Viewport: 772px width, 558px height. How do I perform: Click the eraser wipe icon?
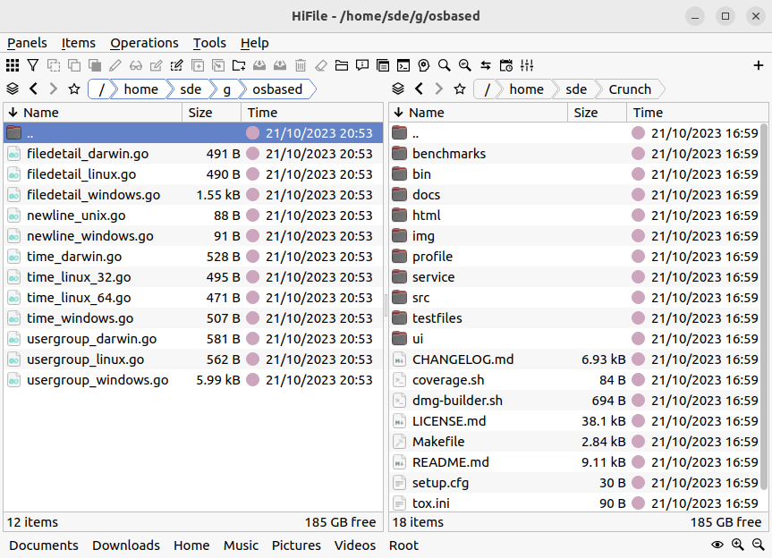point(321,65)
